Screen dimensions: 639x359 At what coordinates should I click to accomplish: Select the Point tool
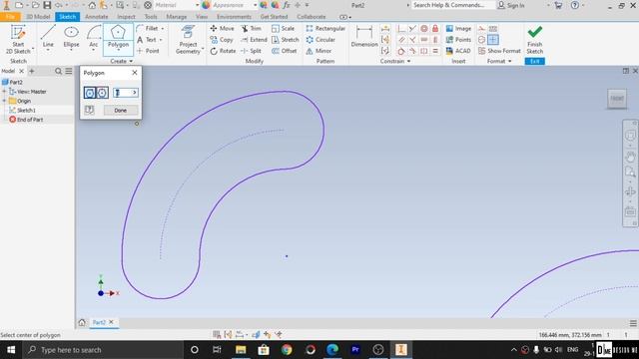click(148, 51)
